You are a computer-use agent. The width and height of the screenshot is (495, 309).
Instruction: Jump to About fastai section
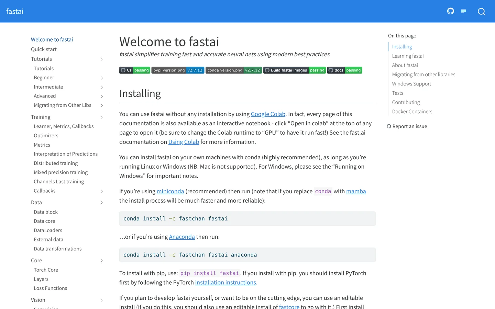click(405, 65)
